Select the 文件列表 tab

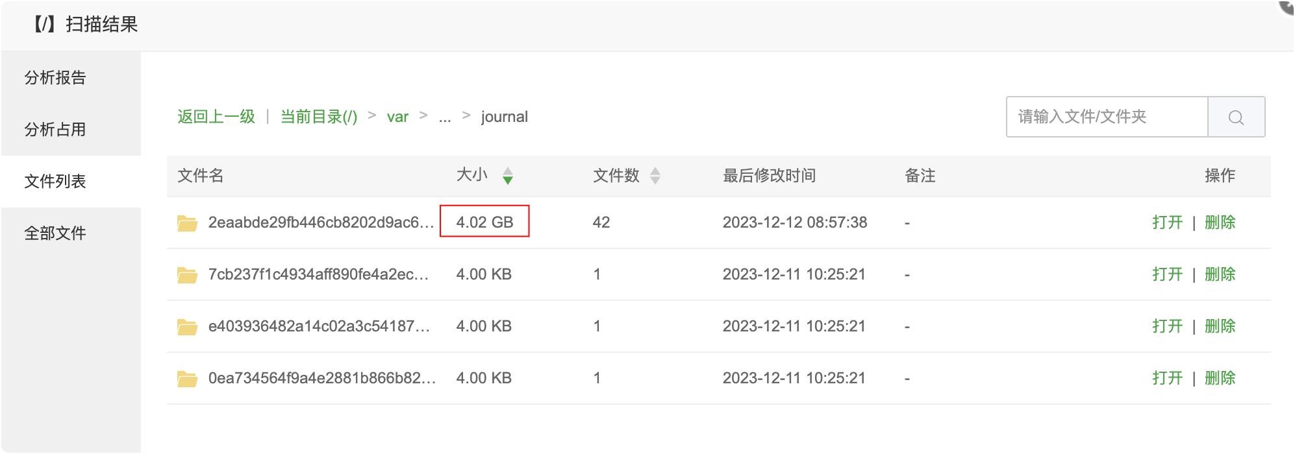[55, 182]
